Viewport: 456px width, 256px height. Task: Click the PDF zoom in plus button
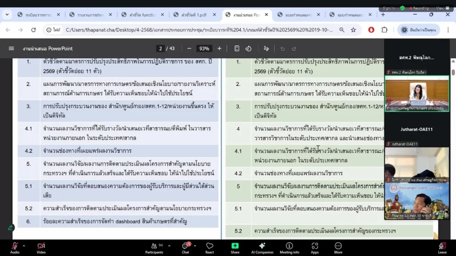tap(219, 48)
